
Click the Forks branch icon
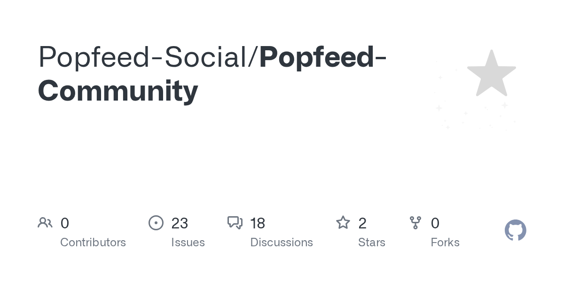(415, 223)
